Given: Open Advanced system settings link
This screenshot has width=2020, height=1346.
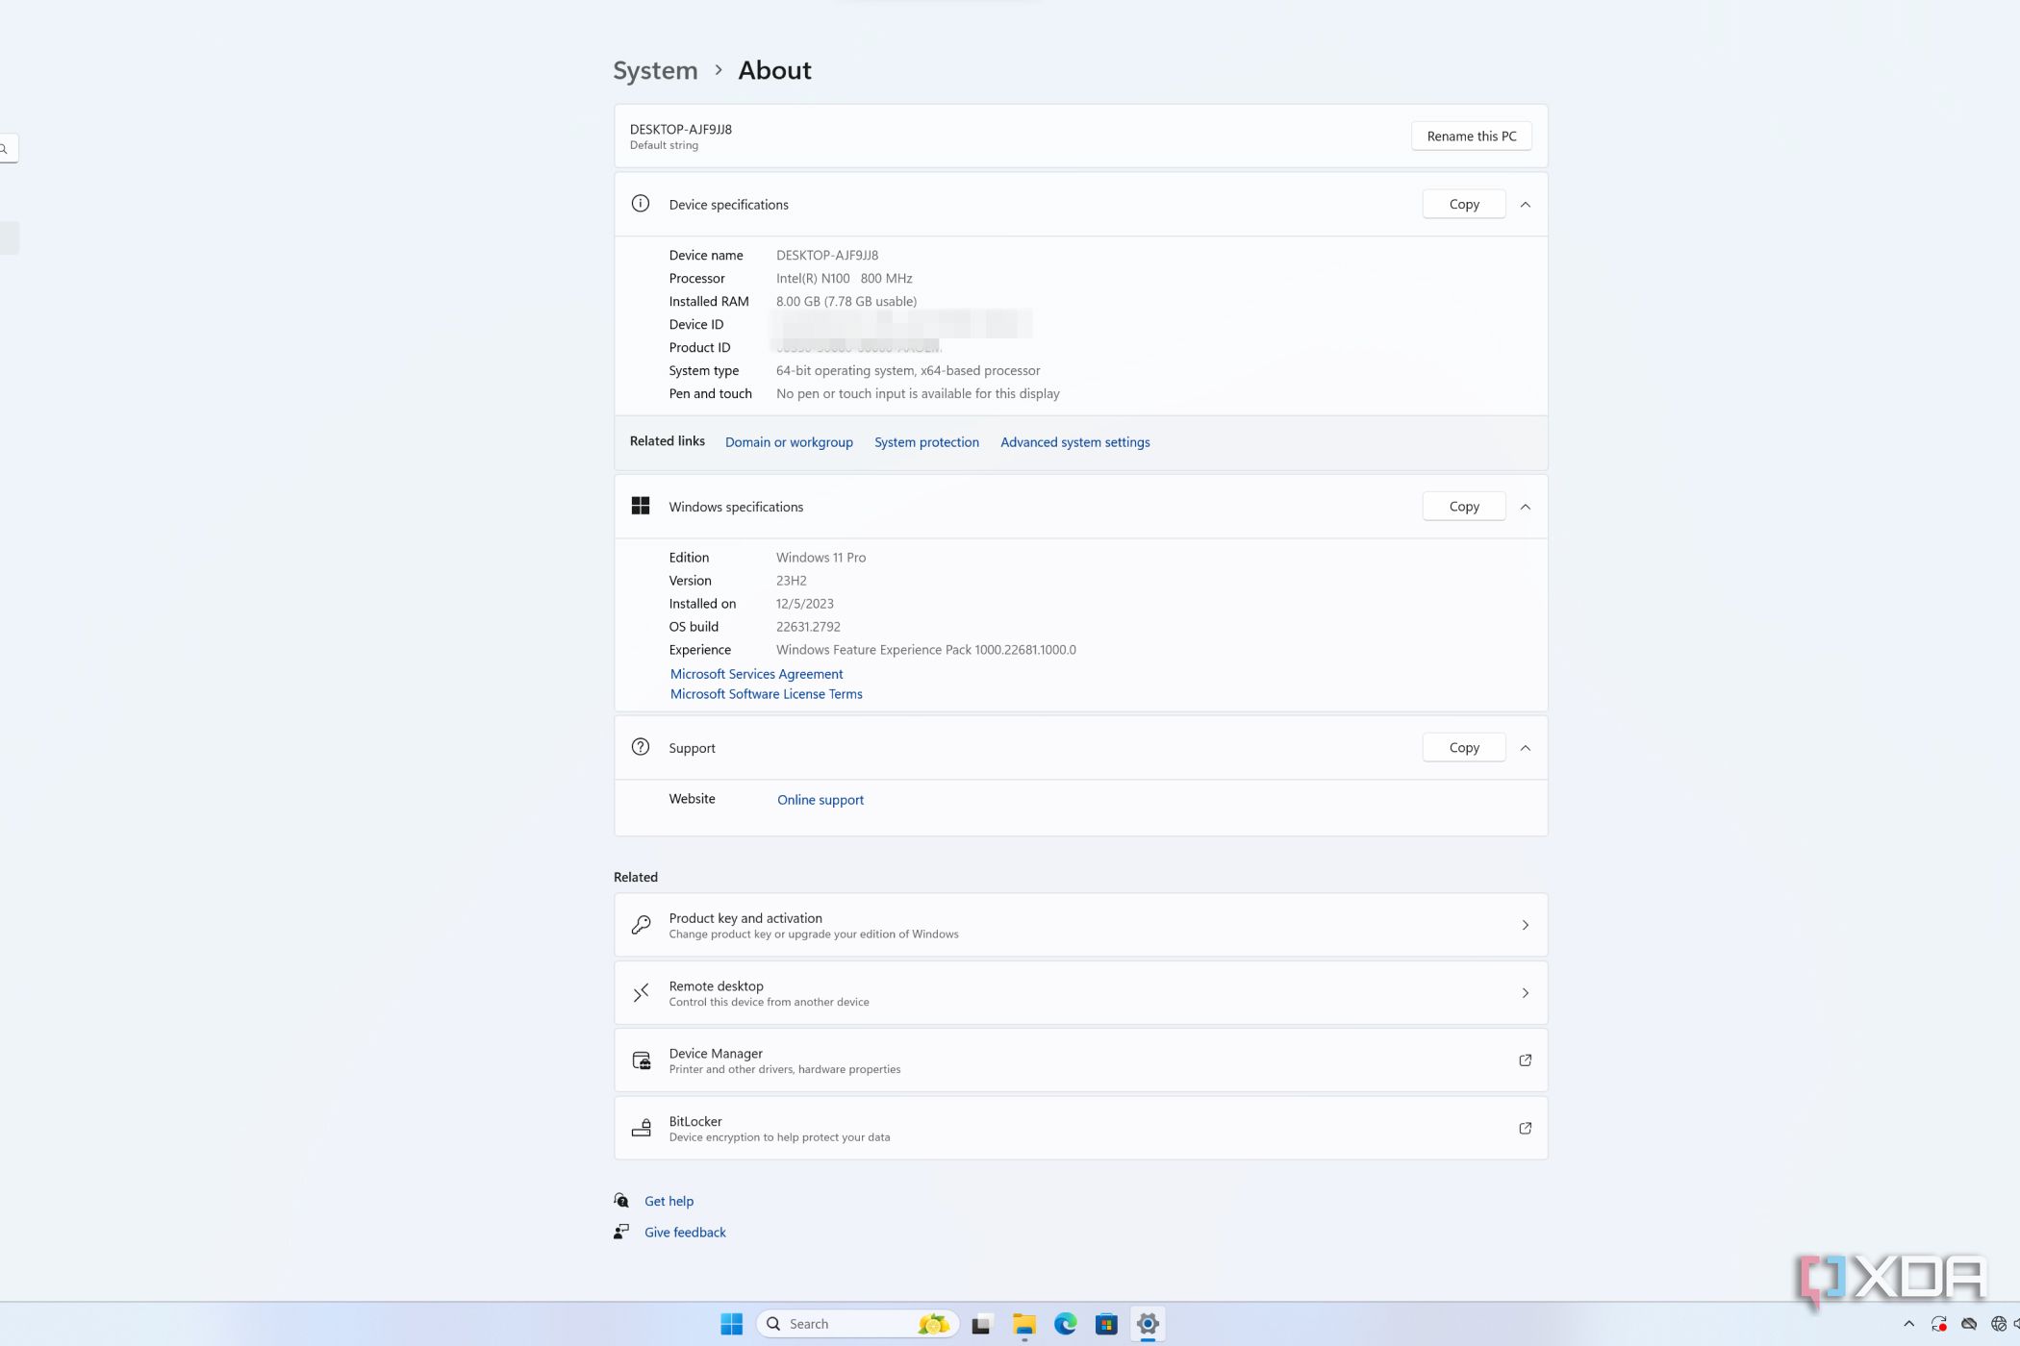Looking at the screenshot, I should point(1074,441).
